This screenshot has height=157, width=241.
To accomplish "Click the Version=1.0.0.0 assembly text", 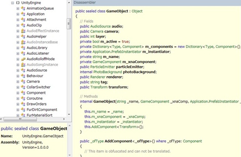I will pos(35,147).
